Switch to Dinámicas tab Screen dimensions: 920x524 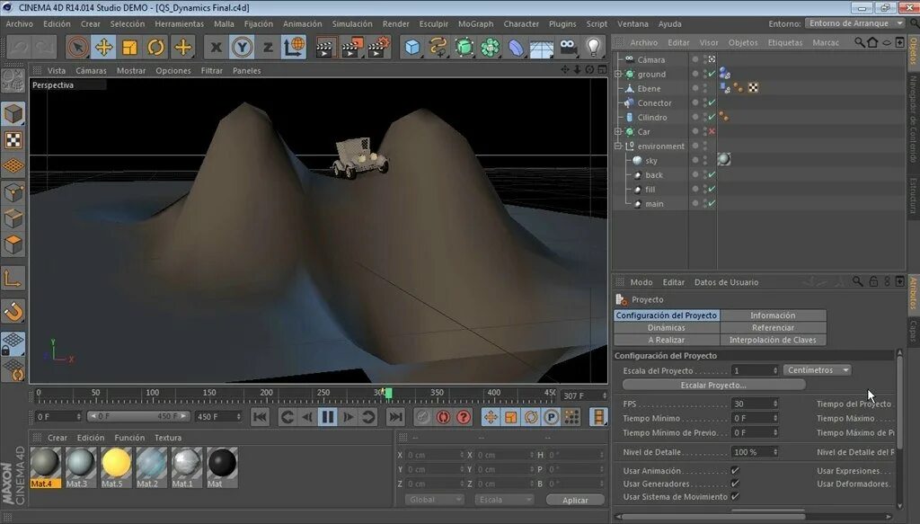point(667,327)
